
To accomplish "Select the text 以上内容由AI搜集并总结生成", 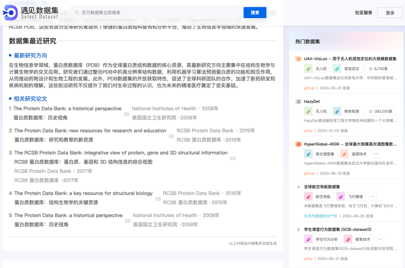I will pos(253,243).
